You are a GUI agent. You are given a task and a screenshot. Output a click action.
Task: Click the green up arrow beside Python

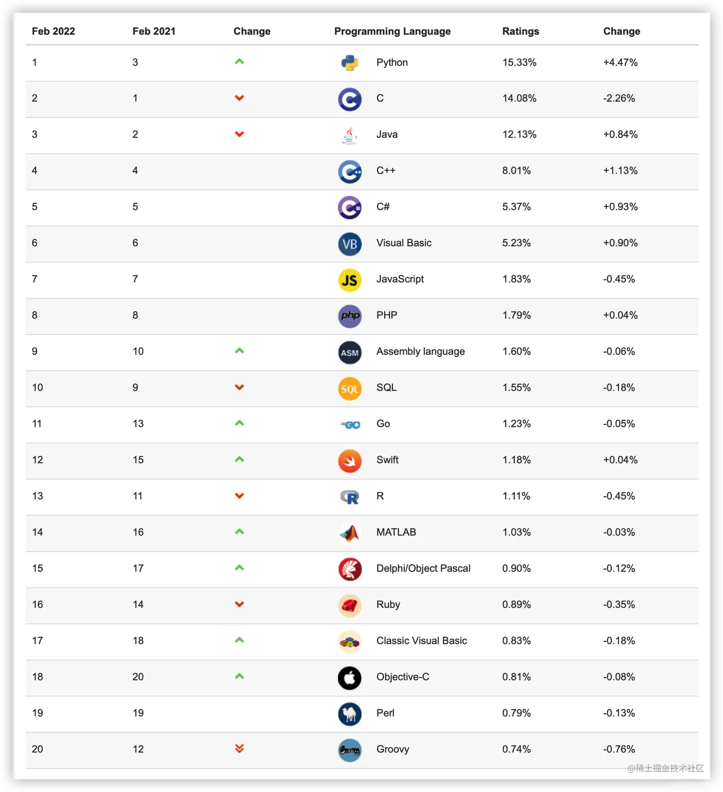(240, 62)
